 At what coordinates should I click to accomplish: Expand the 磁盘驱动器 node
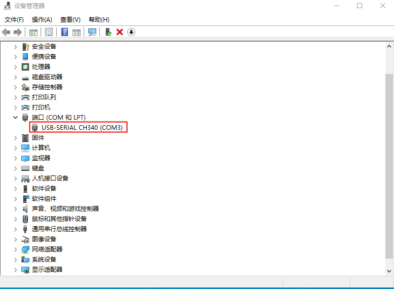[x=15, y=77]
